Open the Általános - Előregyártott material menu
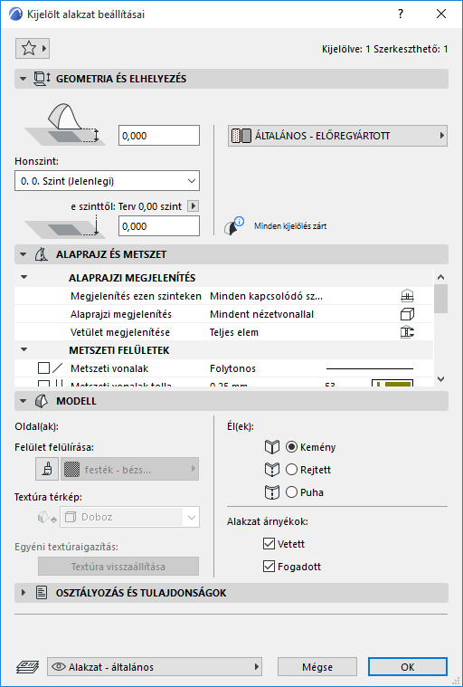 337,136
